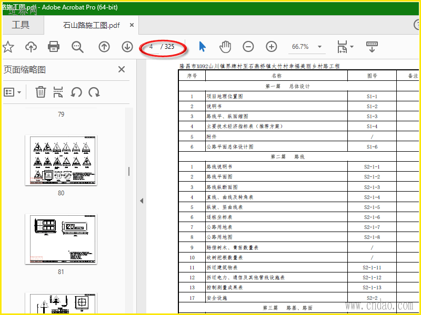Screen dimensions: 421x315
Task: Click 直线、曲线及转角表 entry
Action: (230, 197)
